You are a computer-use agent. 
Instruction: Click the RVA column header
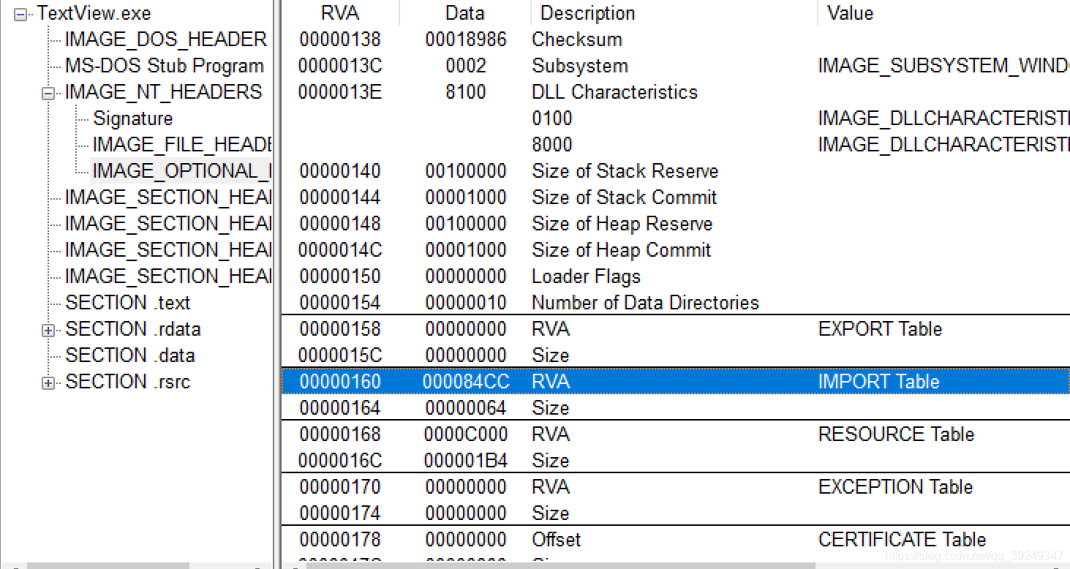pos(340,13)
